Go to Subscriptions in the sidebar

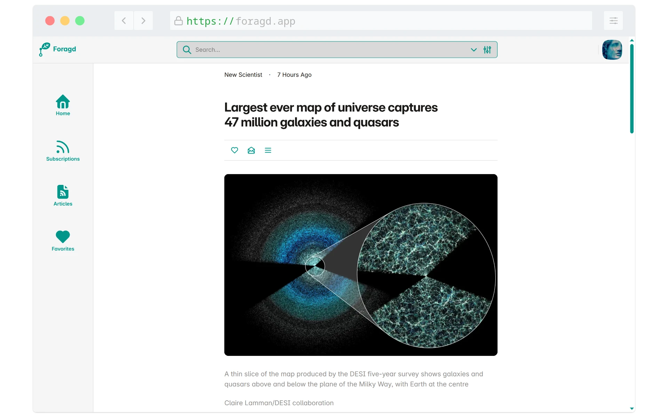click(x=63, y=151)
